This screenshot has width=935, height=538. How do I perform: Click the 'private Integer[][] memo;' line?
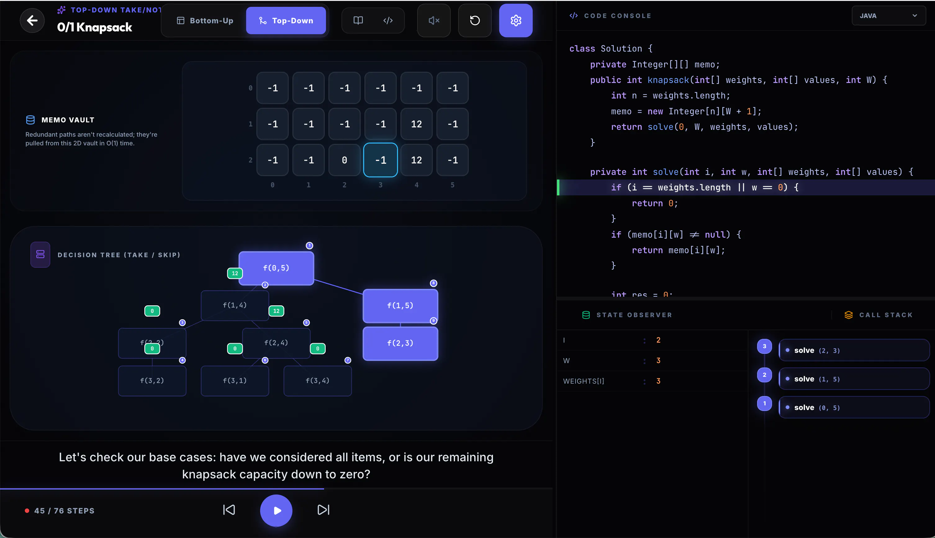coord(655,65)
